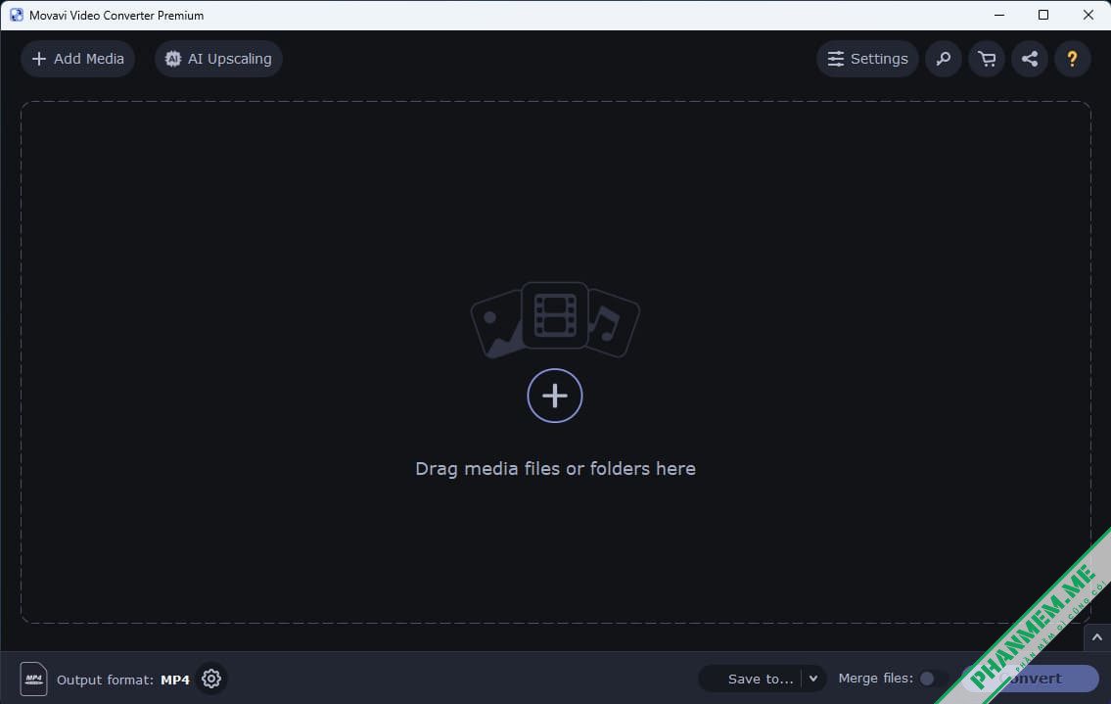The image size is (1111, 704).
Task: Maximize the Movavi Video Converter window
Action: click(x=1043, y=15)
